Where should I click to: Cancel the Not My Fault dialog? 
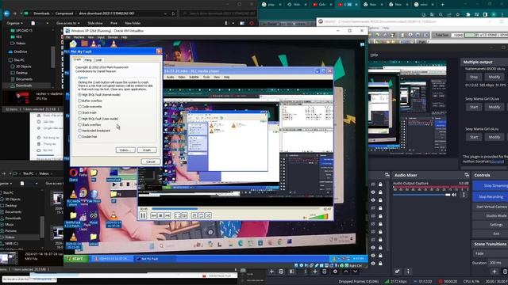151,161
